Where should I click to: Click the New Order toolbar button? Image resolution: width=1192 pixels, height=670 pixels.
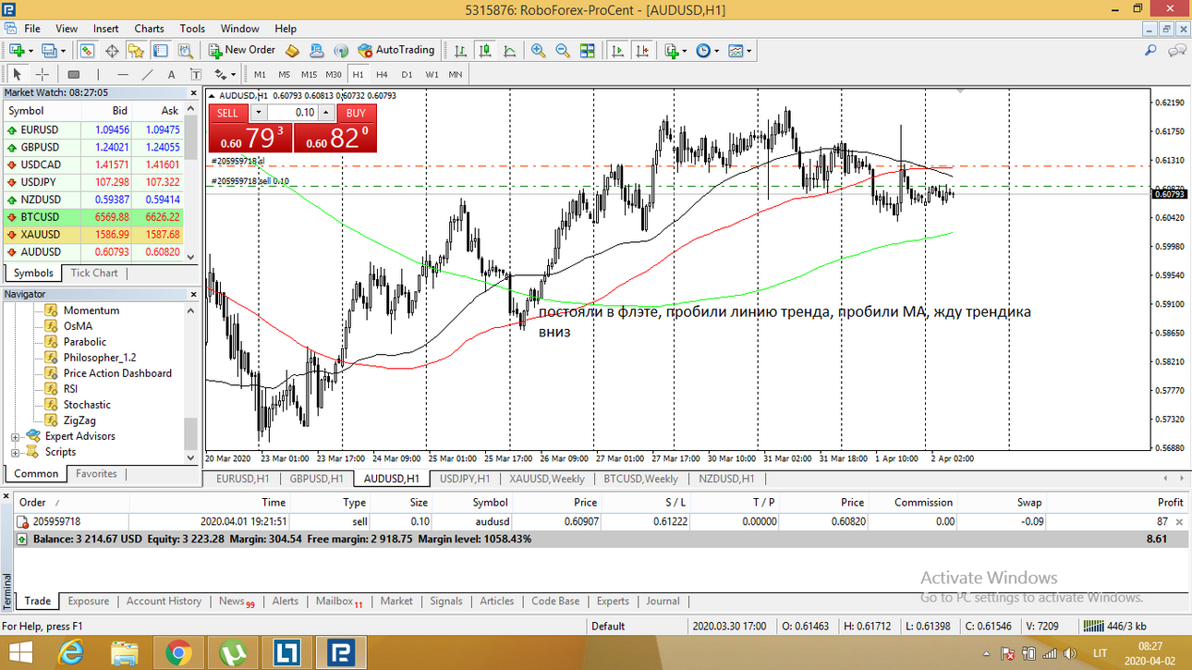point(242,50)
